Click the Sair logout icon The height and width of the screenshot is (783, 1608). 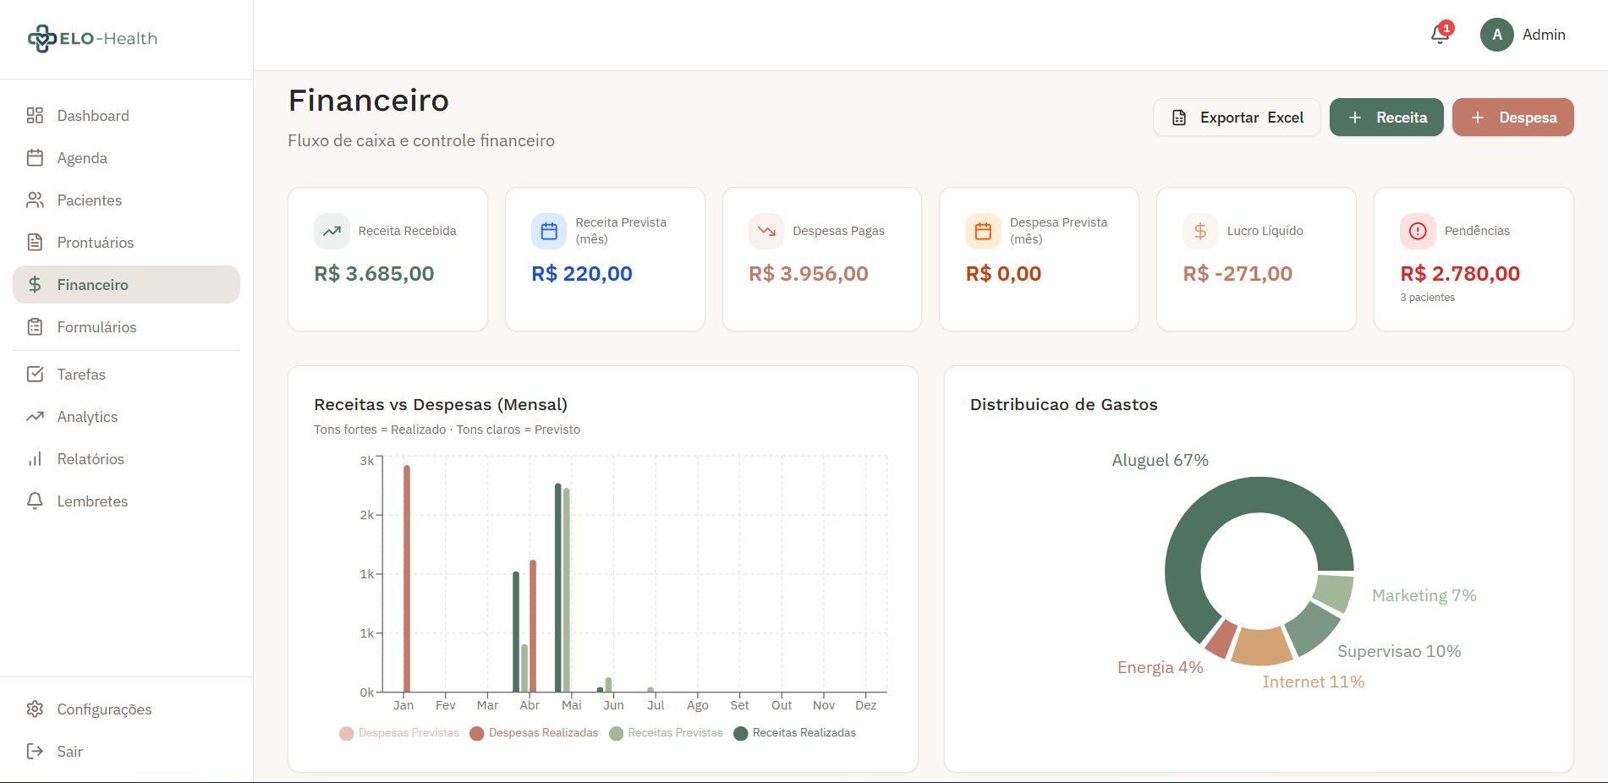coord(35,752)
